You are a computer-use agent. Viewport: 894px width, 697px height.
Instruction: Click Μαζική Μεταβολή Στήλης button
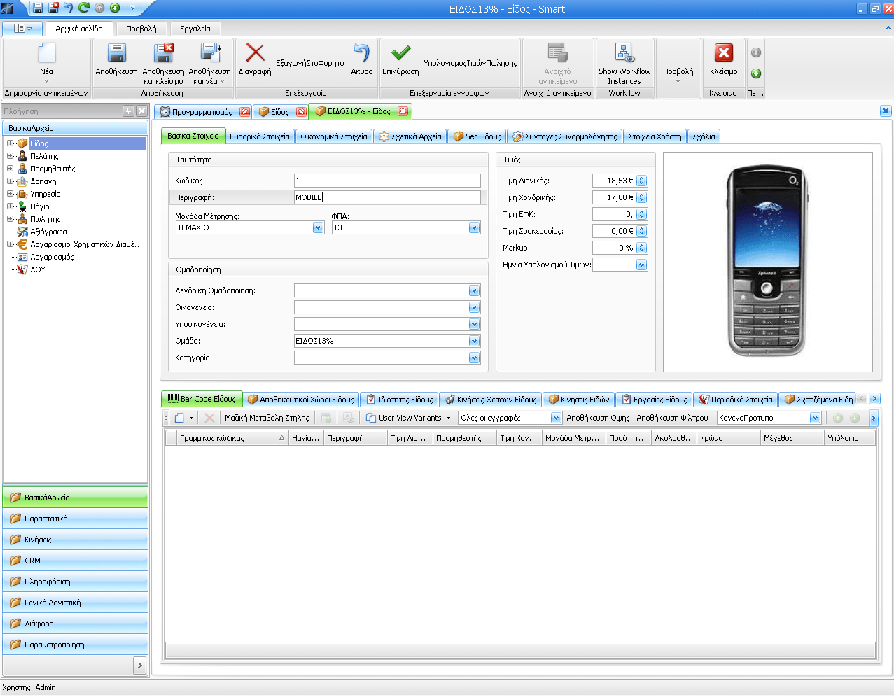pyautogui.click(x=267, y=418)
